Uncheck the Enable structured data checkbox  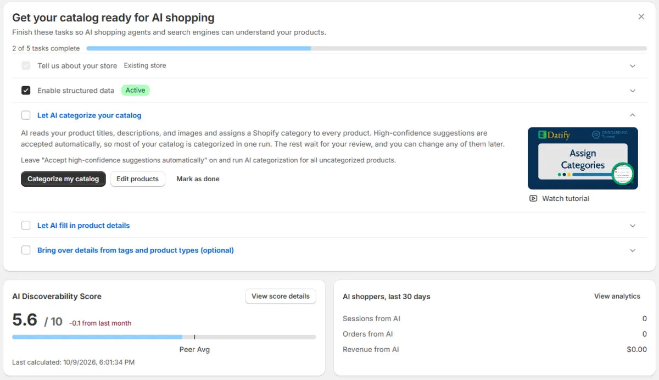coord(26,91)
